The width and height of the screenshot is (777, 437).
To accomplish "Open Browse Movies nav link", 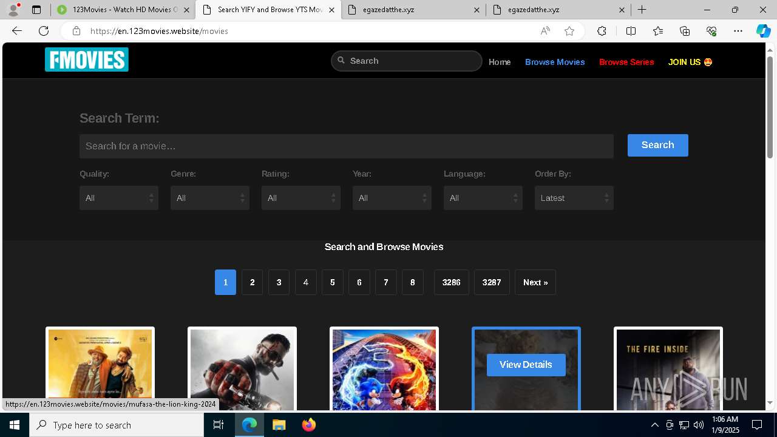I will [x=555, y=62].
